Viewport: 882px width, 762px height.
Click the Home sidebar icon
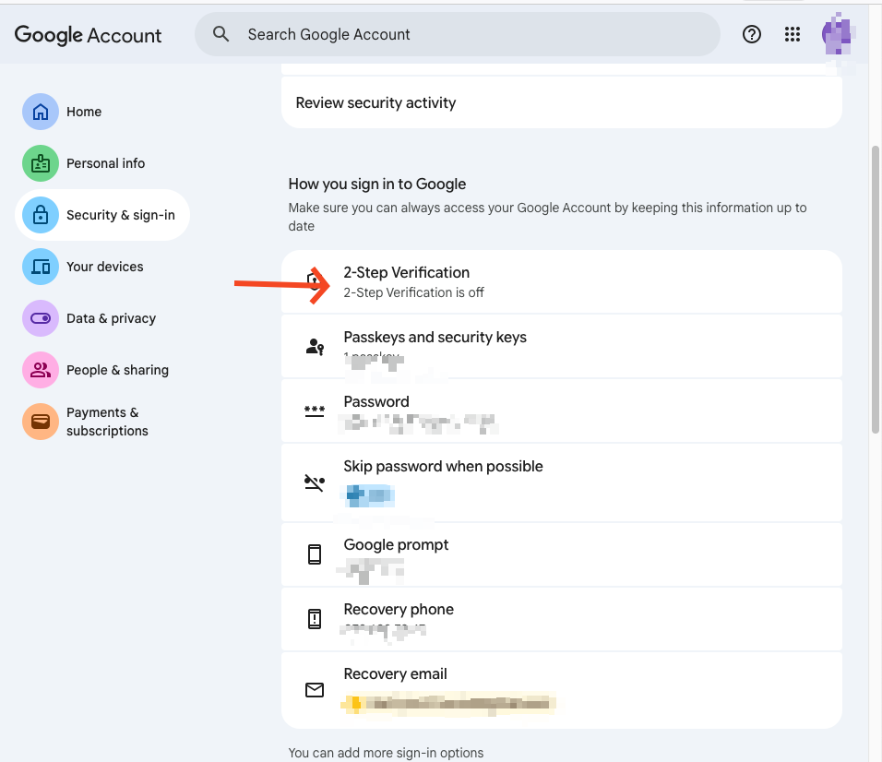[x=41, y=112]
